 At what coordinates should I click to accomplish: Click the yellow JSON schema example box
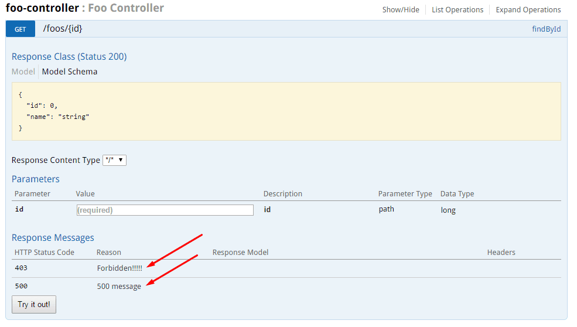coord(286,111)
